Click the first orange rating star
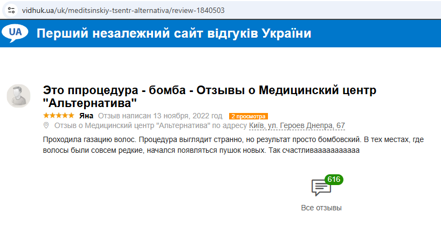The height and width of the screenshot is (248, 441). click(46, 116)
